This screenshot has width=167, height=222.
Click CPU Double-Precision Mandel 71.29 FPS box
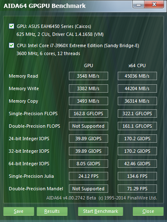pos(137,189)
